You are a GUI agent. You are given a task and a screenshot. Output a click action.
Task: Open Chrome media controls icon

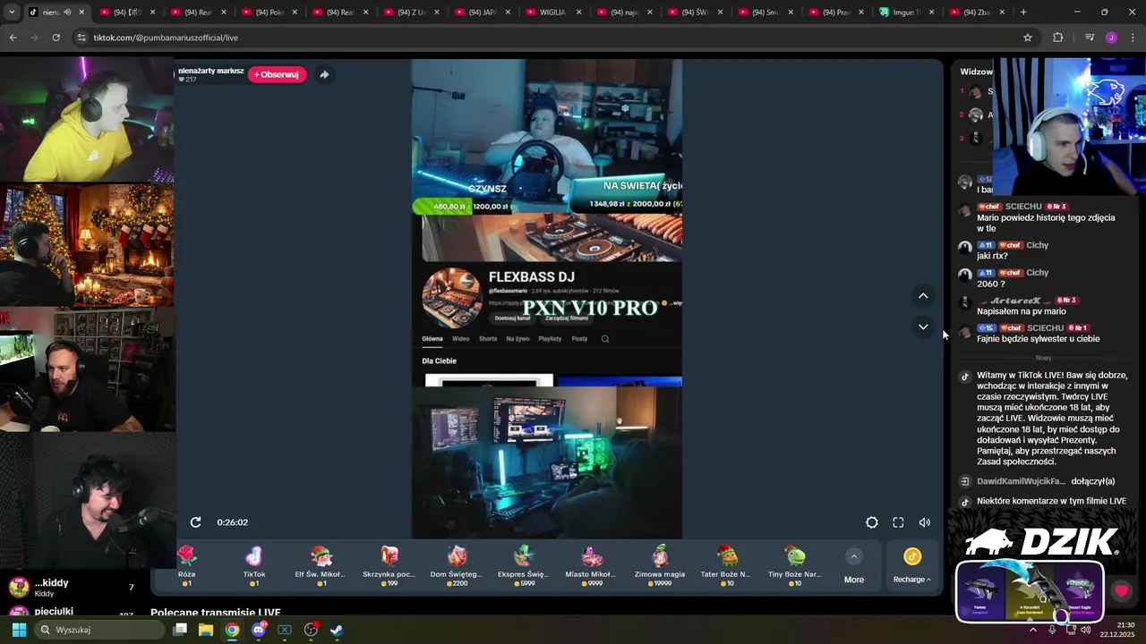click(x=1090, y=38)
